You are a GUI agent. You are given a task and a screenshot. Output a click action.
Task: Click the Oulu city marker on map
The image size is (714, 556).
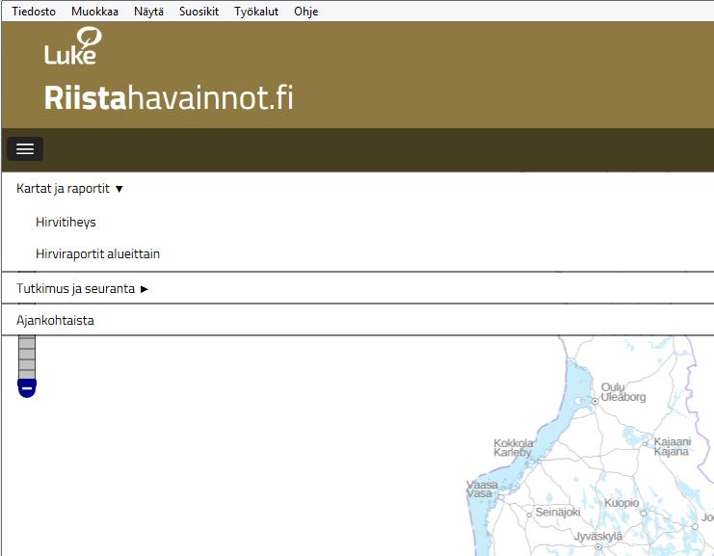point(595,401)
